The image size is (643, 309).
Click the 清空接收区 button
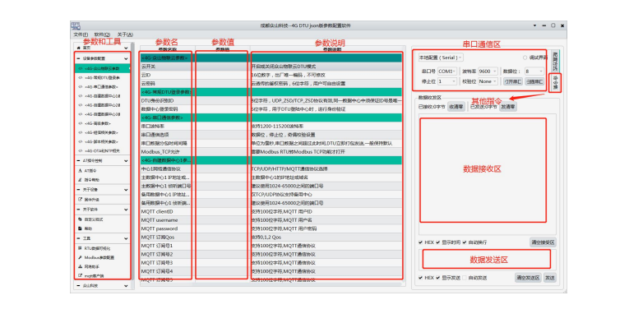543,242
